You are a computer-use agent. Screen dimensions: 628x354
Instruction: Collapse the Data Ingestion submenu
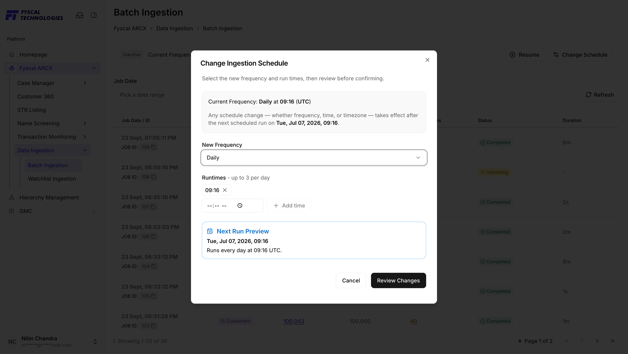(85, 150)
